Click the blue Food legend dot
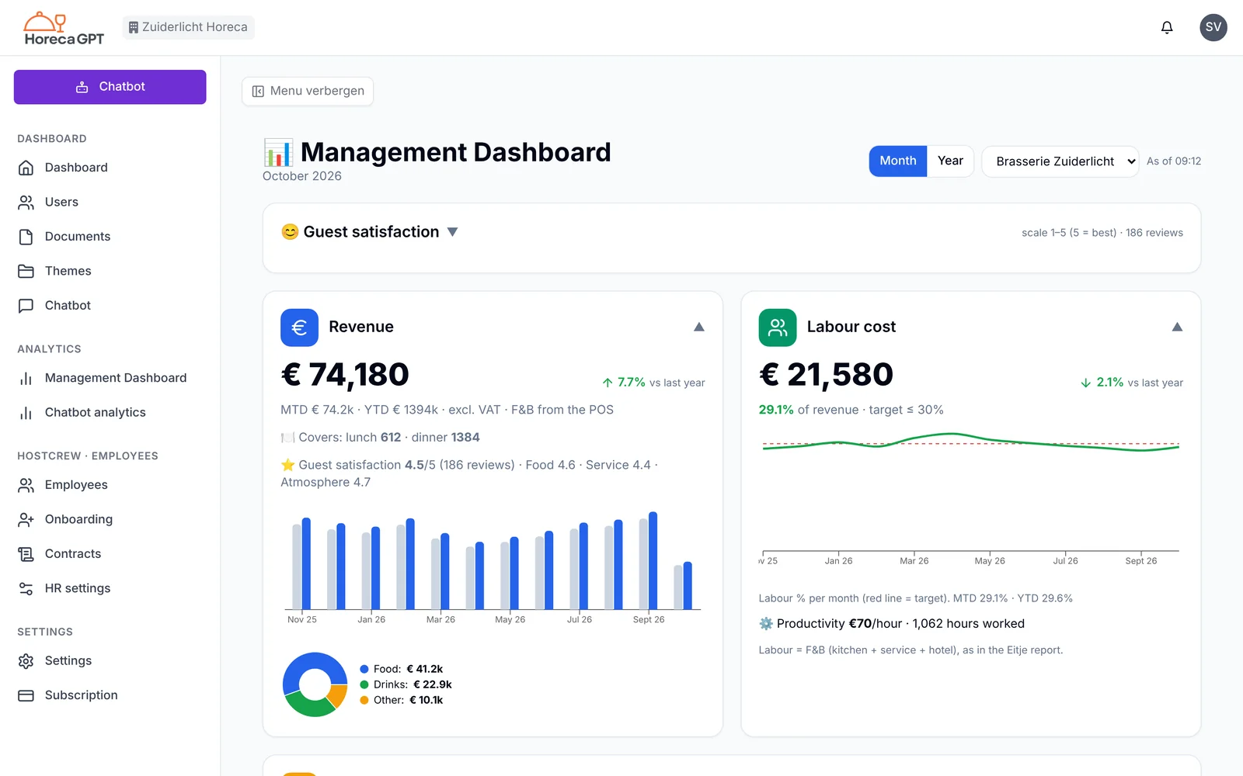The image size is (1243, 776). point(364,669)
